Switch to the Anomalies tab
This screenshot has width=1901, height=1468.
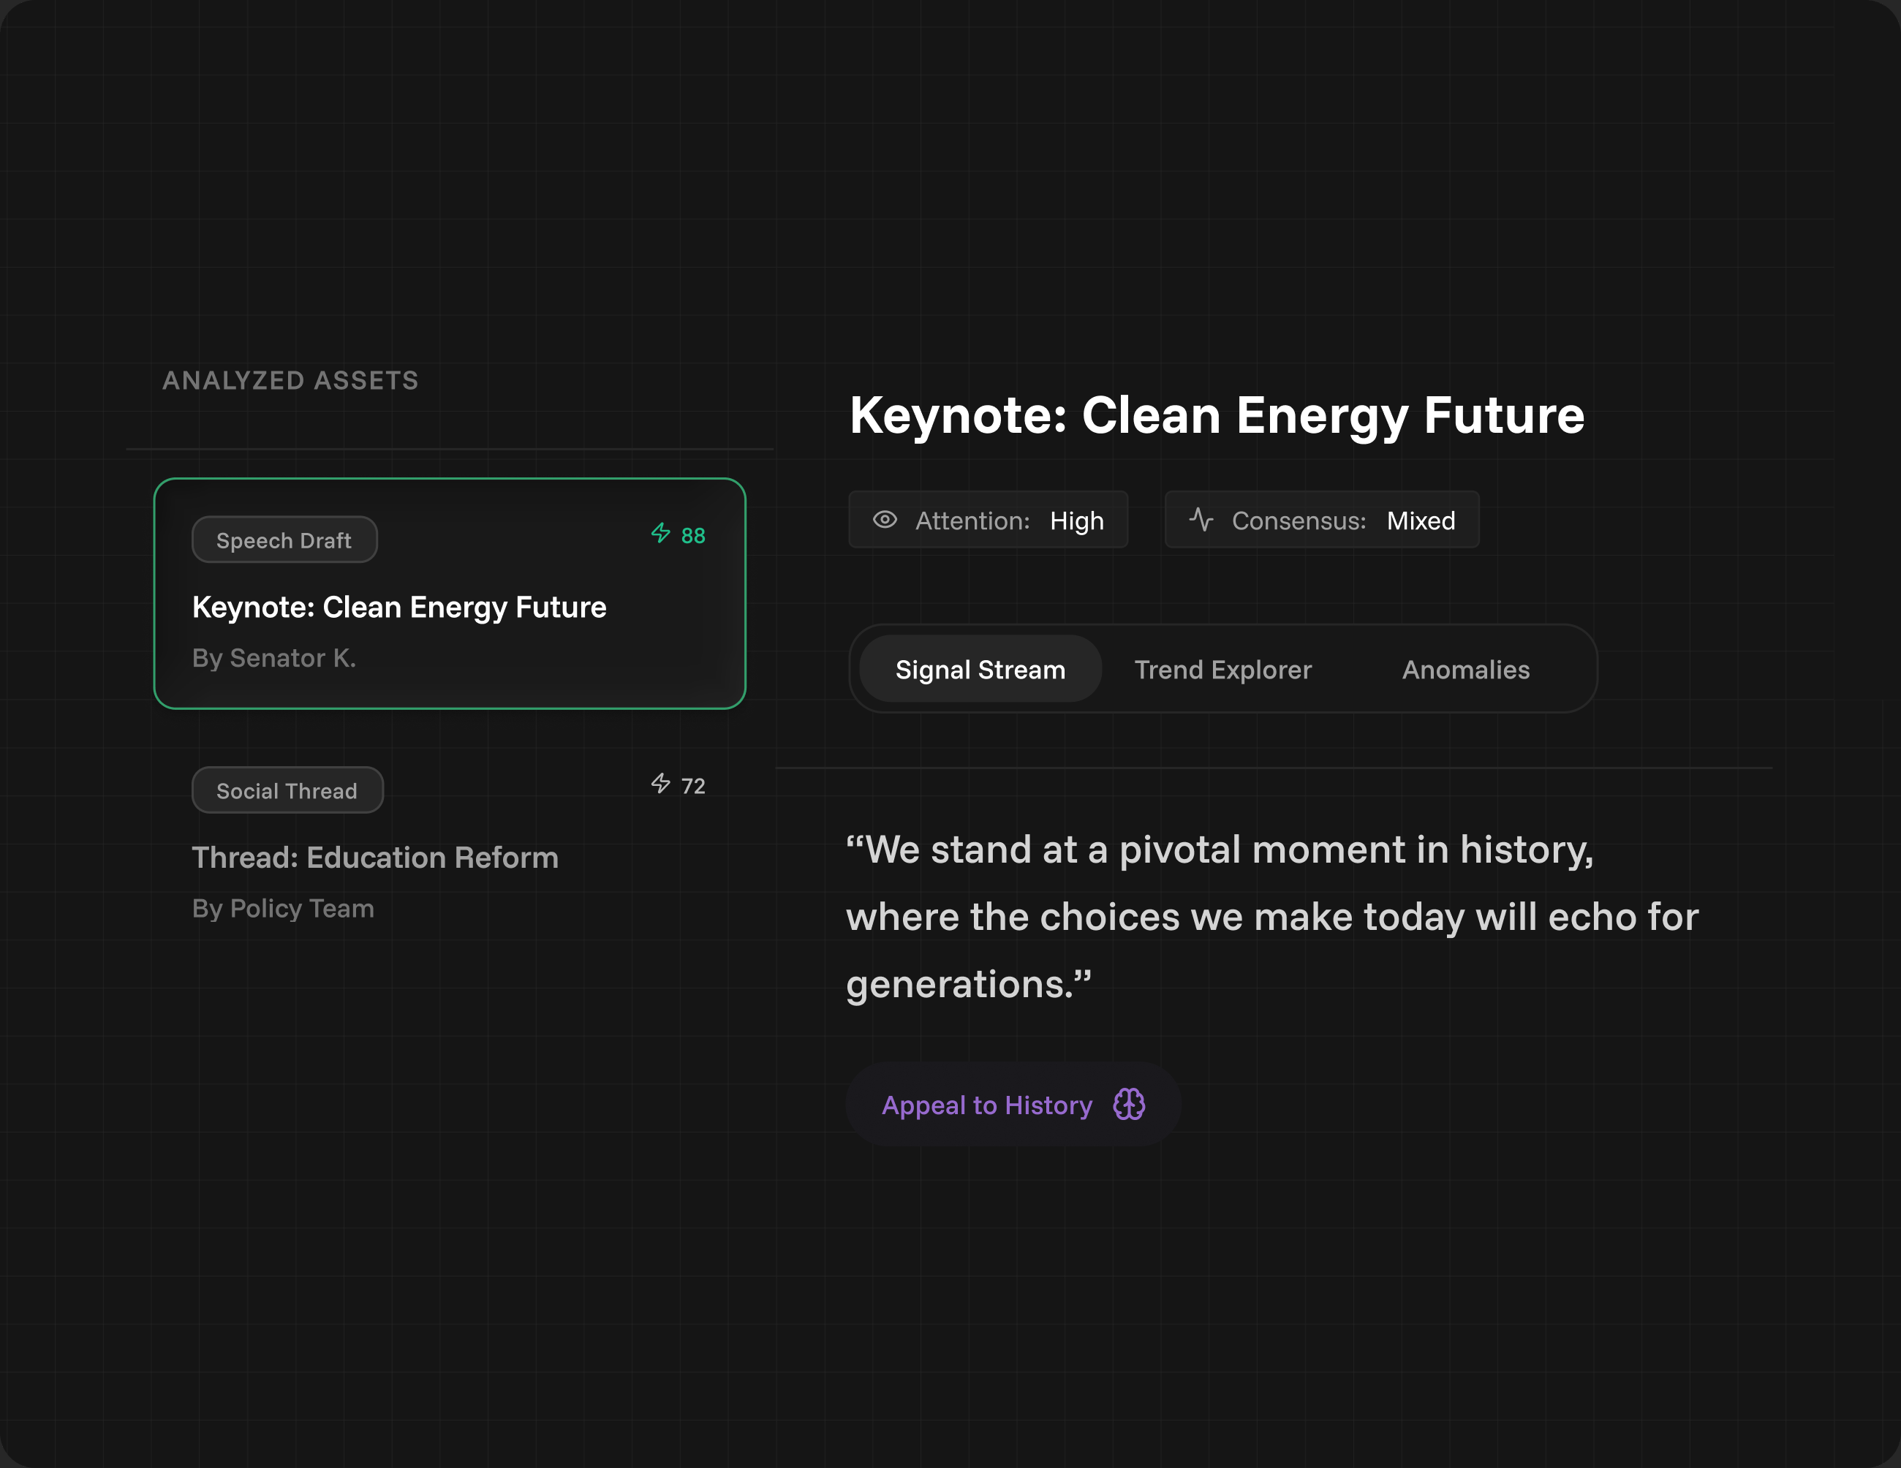1465,669
